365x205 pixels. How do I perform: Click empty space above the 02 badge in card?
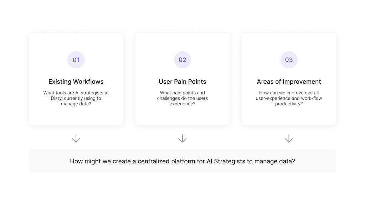(x=182, y=42)
